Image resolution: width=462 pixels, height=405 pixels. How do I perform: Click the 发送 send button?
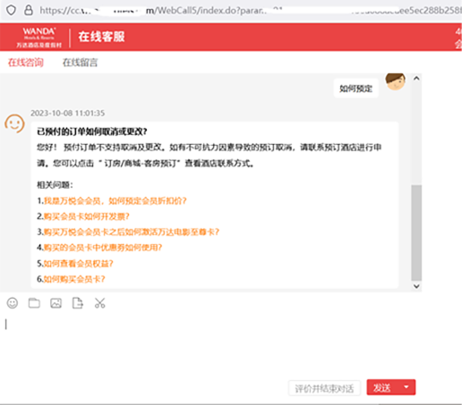382,387
